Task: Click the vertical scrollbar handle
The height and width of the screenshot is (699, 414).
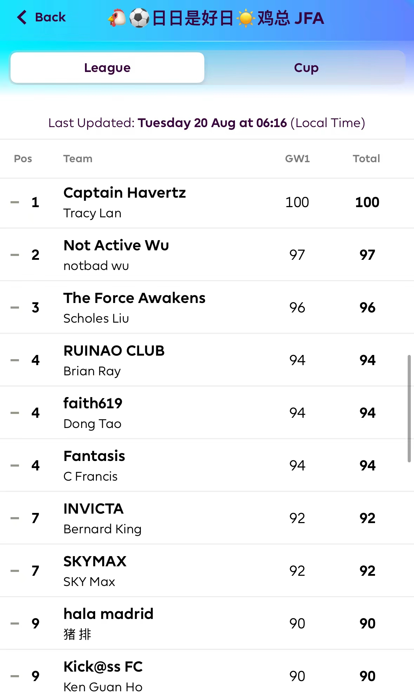Action: point(409,408)
